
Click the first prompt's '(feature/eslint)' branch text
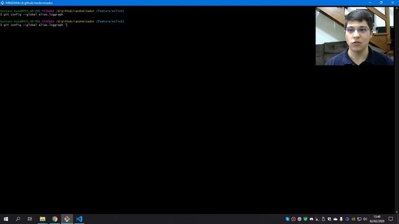click(x=110, y=11)
